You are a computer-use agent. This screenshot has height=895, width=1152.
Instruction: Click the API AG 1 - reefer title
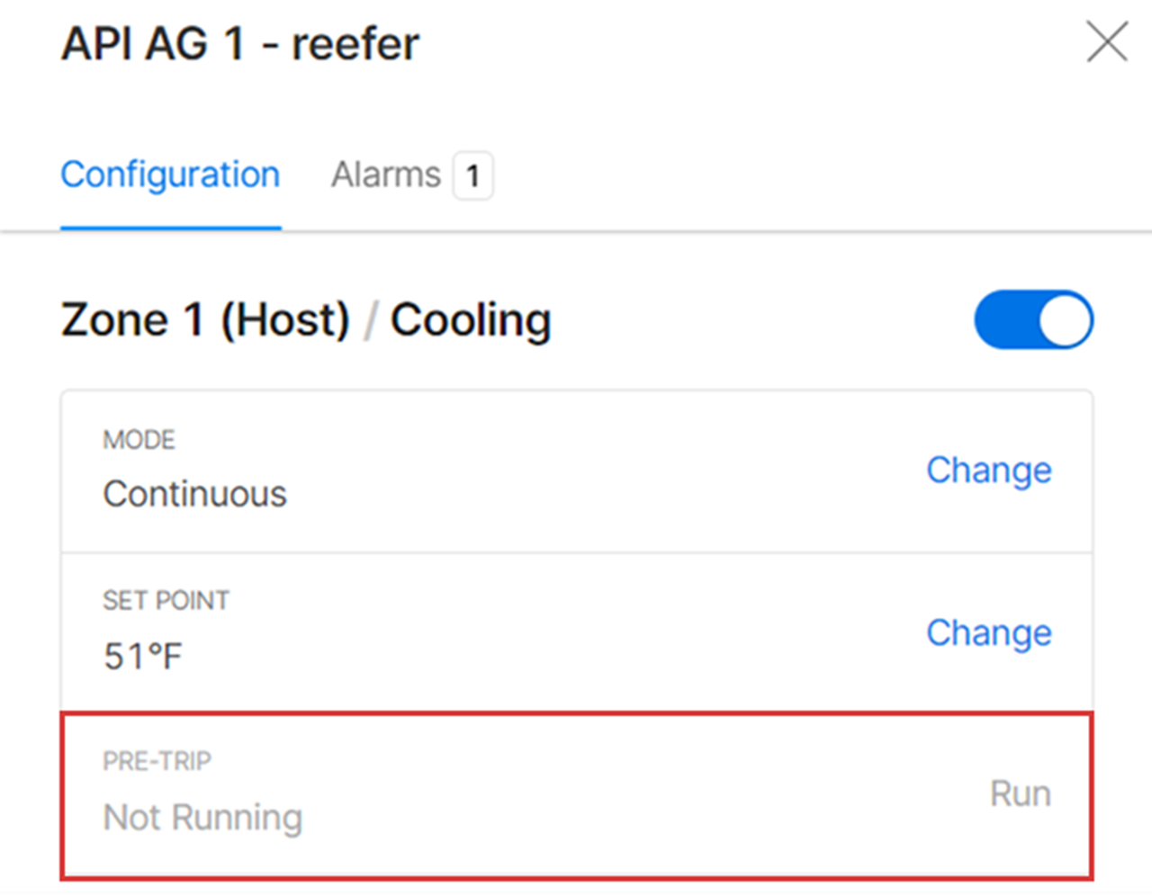pyautogui.click(x=240, y=44)
